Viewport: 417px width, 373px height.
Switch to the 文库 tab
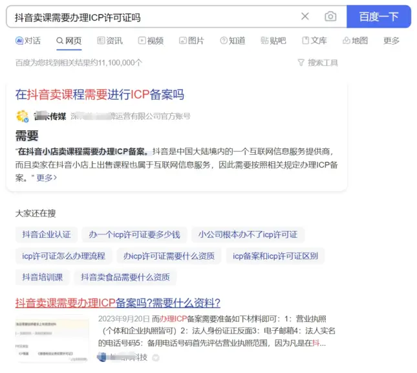coord(314,41)
